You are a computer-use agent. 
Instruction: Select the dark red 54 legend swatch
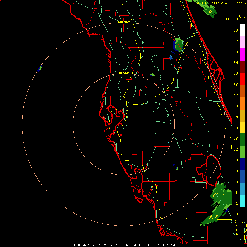click(242, 67)
